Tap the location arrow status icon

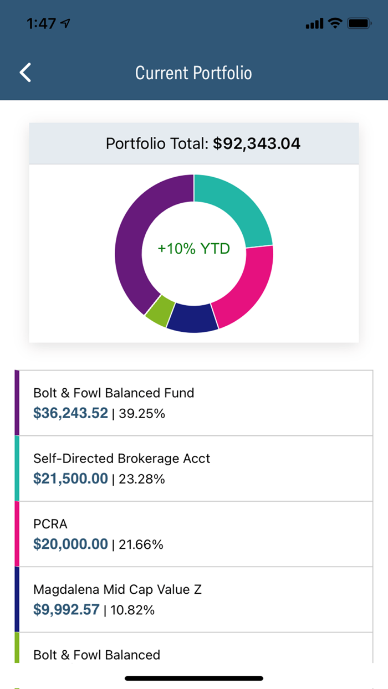[66, 23]
